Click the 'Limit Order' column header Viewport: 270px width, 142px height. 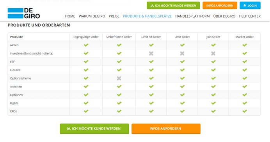coord(182,37)
